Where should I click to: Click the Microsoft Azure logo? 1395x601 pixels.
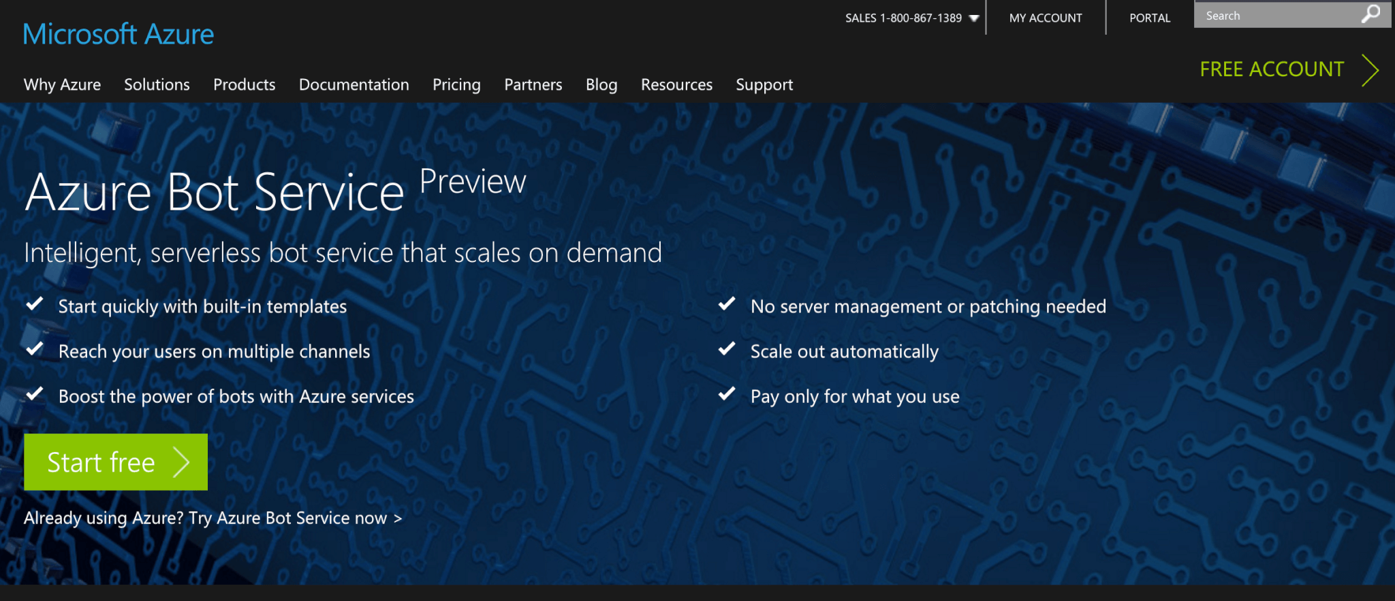(x=119, y=34)
